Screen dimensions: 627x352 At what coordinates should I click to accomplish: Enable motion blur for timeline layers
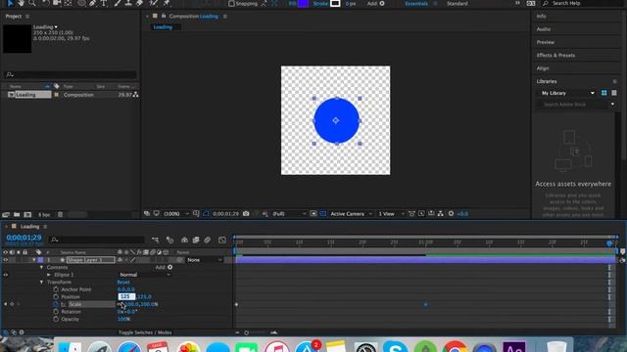click(x=207, y=240)
